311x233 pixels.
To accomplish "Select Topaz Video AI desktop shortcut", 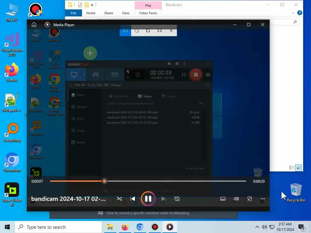I will tap(12, 194).
